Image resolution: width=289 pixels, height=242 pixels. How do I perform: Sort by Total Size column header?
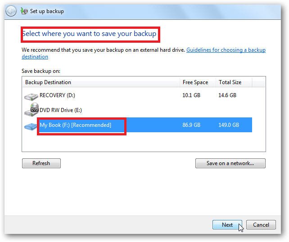[x=234, y=82]
